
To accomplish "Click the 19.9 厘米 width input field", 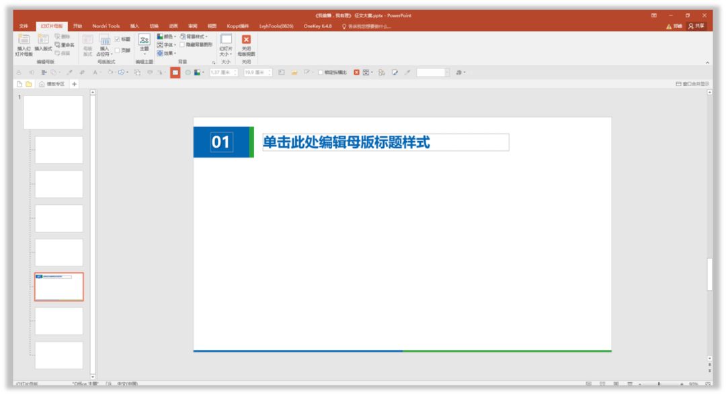I will coord(257,73).
